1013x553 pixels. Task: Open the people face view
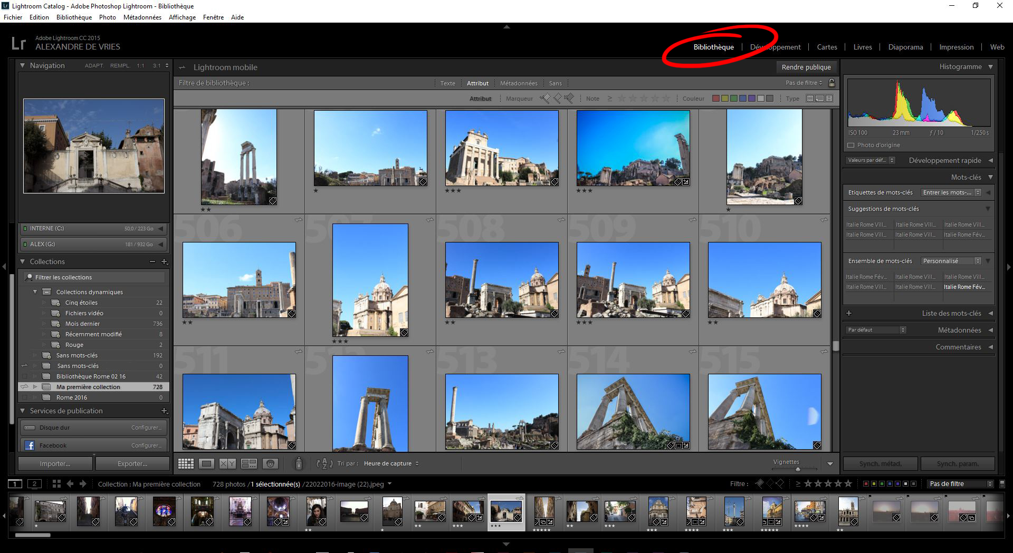tap(270, 464)
